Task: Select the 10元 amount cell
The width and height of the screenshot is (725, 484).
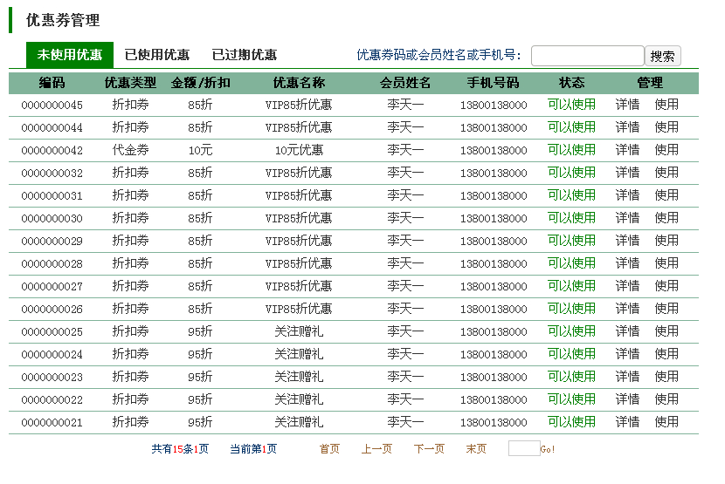Action: click(200, 150)
